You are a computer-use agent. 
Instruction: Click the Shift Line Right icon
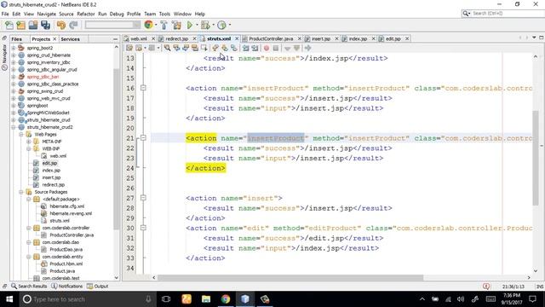pyautogui.click(x=255, y=48)
